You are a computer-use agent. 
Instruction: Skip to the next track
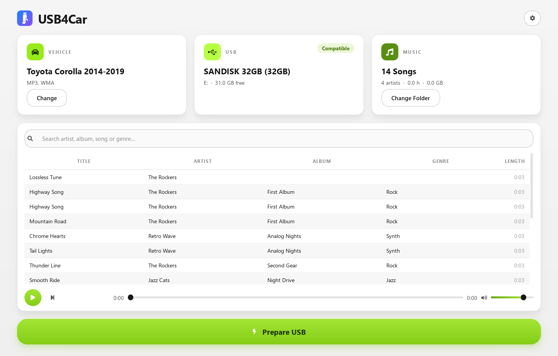pos(52,298)
